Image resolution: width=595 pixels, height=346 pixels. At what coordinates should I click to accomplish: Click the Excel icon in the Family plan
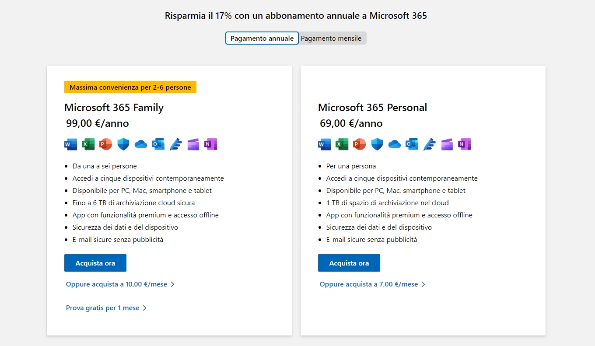click(x=88, y=144)
